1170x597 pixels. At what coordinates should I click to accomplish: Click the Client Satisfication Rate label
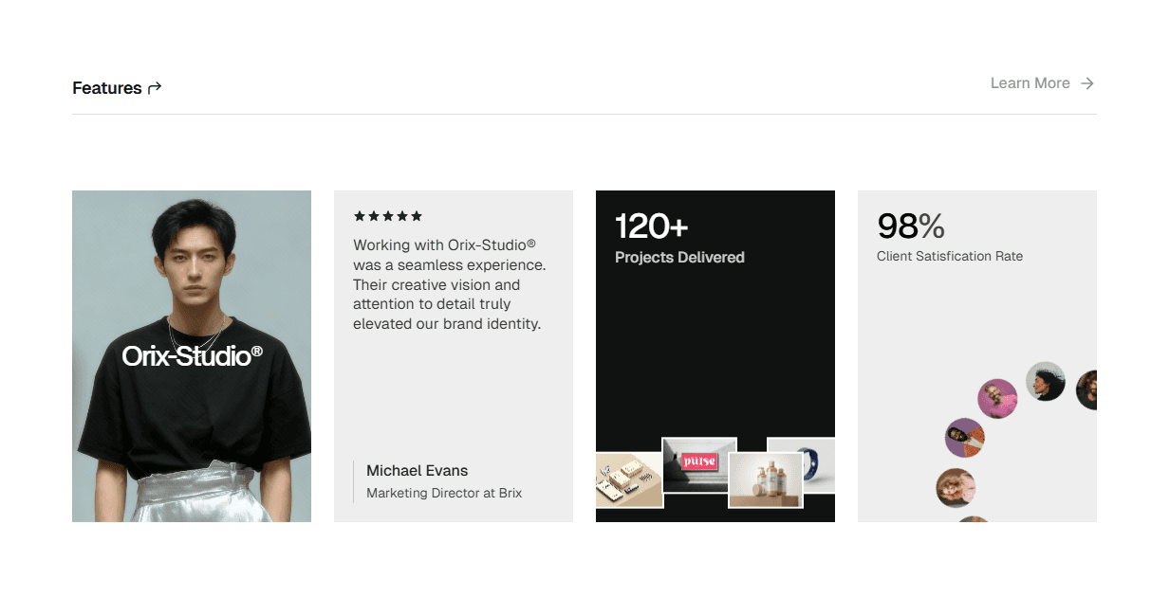tap(950, 256)
